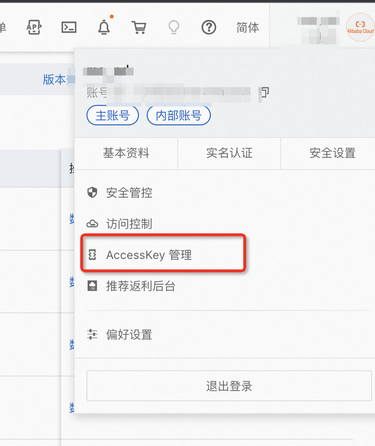The image size is (375, 446).
Task: Click the 内部账号 tag
Action: pos(178,116)
